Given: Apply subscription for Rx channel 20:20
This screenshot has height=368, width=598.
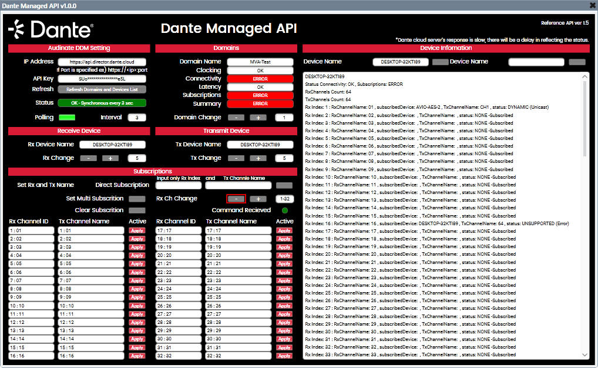Looking at the screenshot, I should coord(284,255).
